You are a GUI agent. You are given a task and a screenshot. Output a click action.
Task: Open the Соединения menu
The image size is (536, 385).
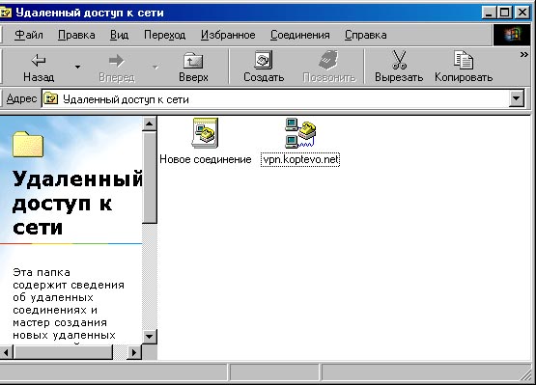pyautogui.click(x=299, y=35)
